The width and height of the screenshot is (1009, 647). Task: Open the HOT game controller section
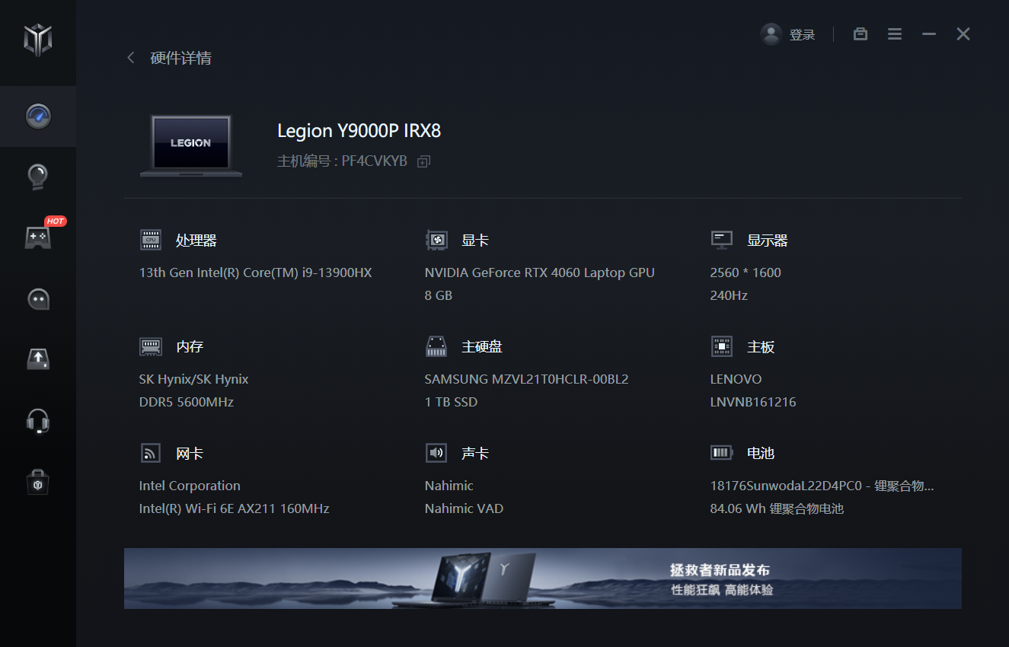tap(37, 237)
